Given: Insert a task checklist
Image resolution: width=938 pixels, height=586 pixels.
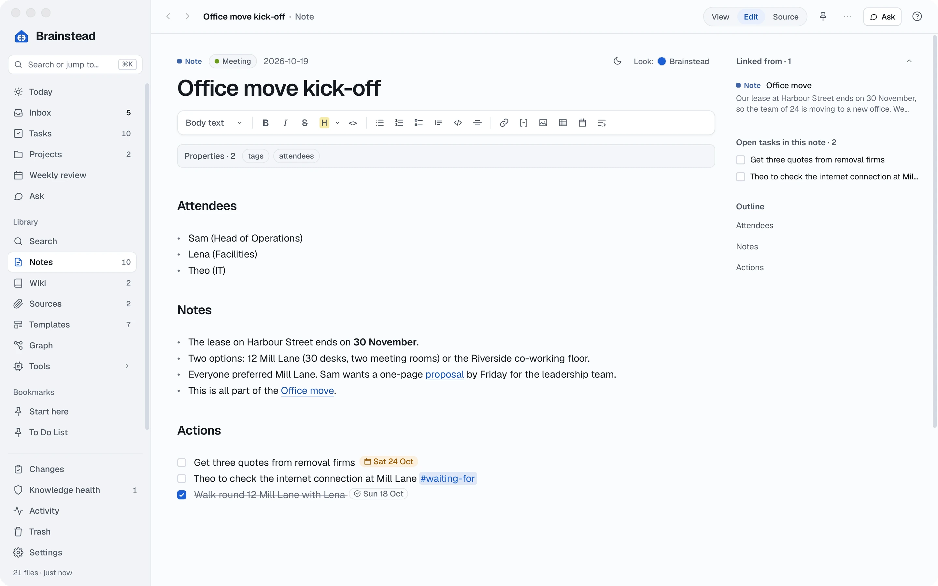Looking at the screenshot, I should pyautogui.click(x=419, y=123).
